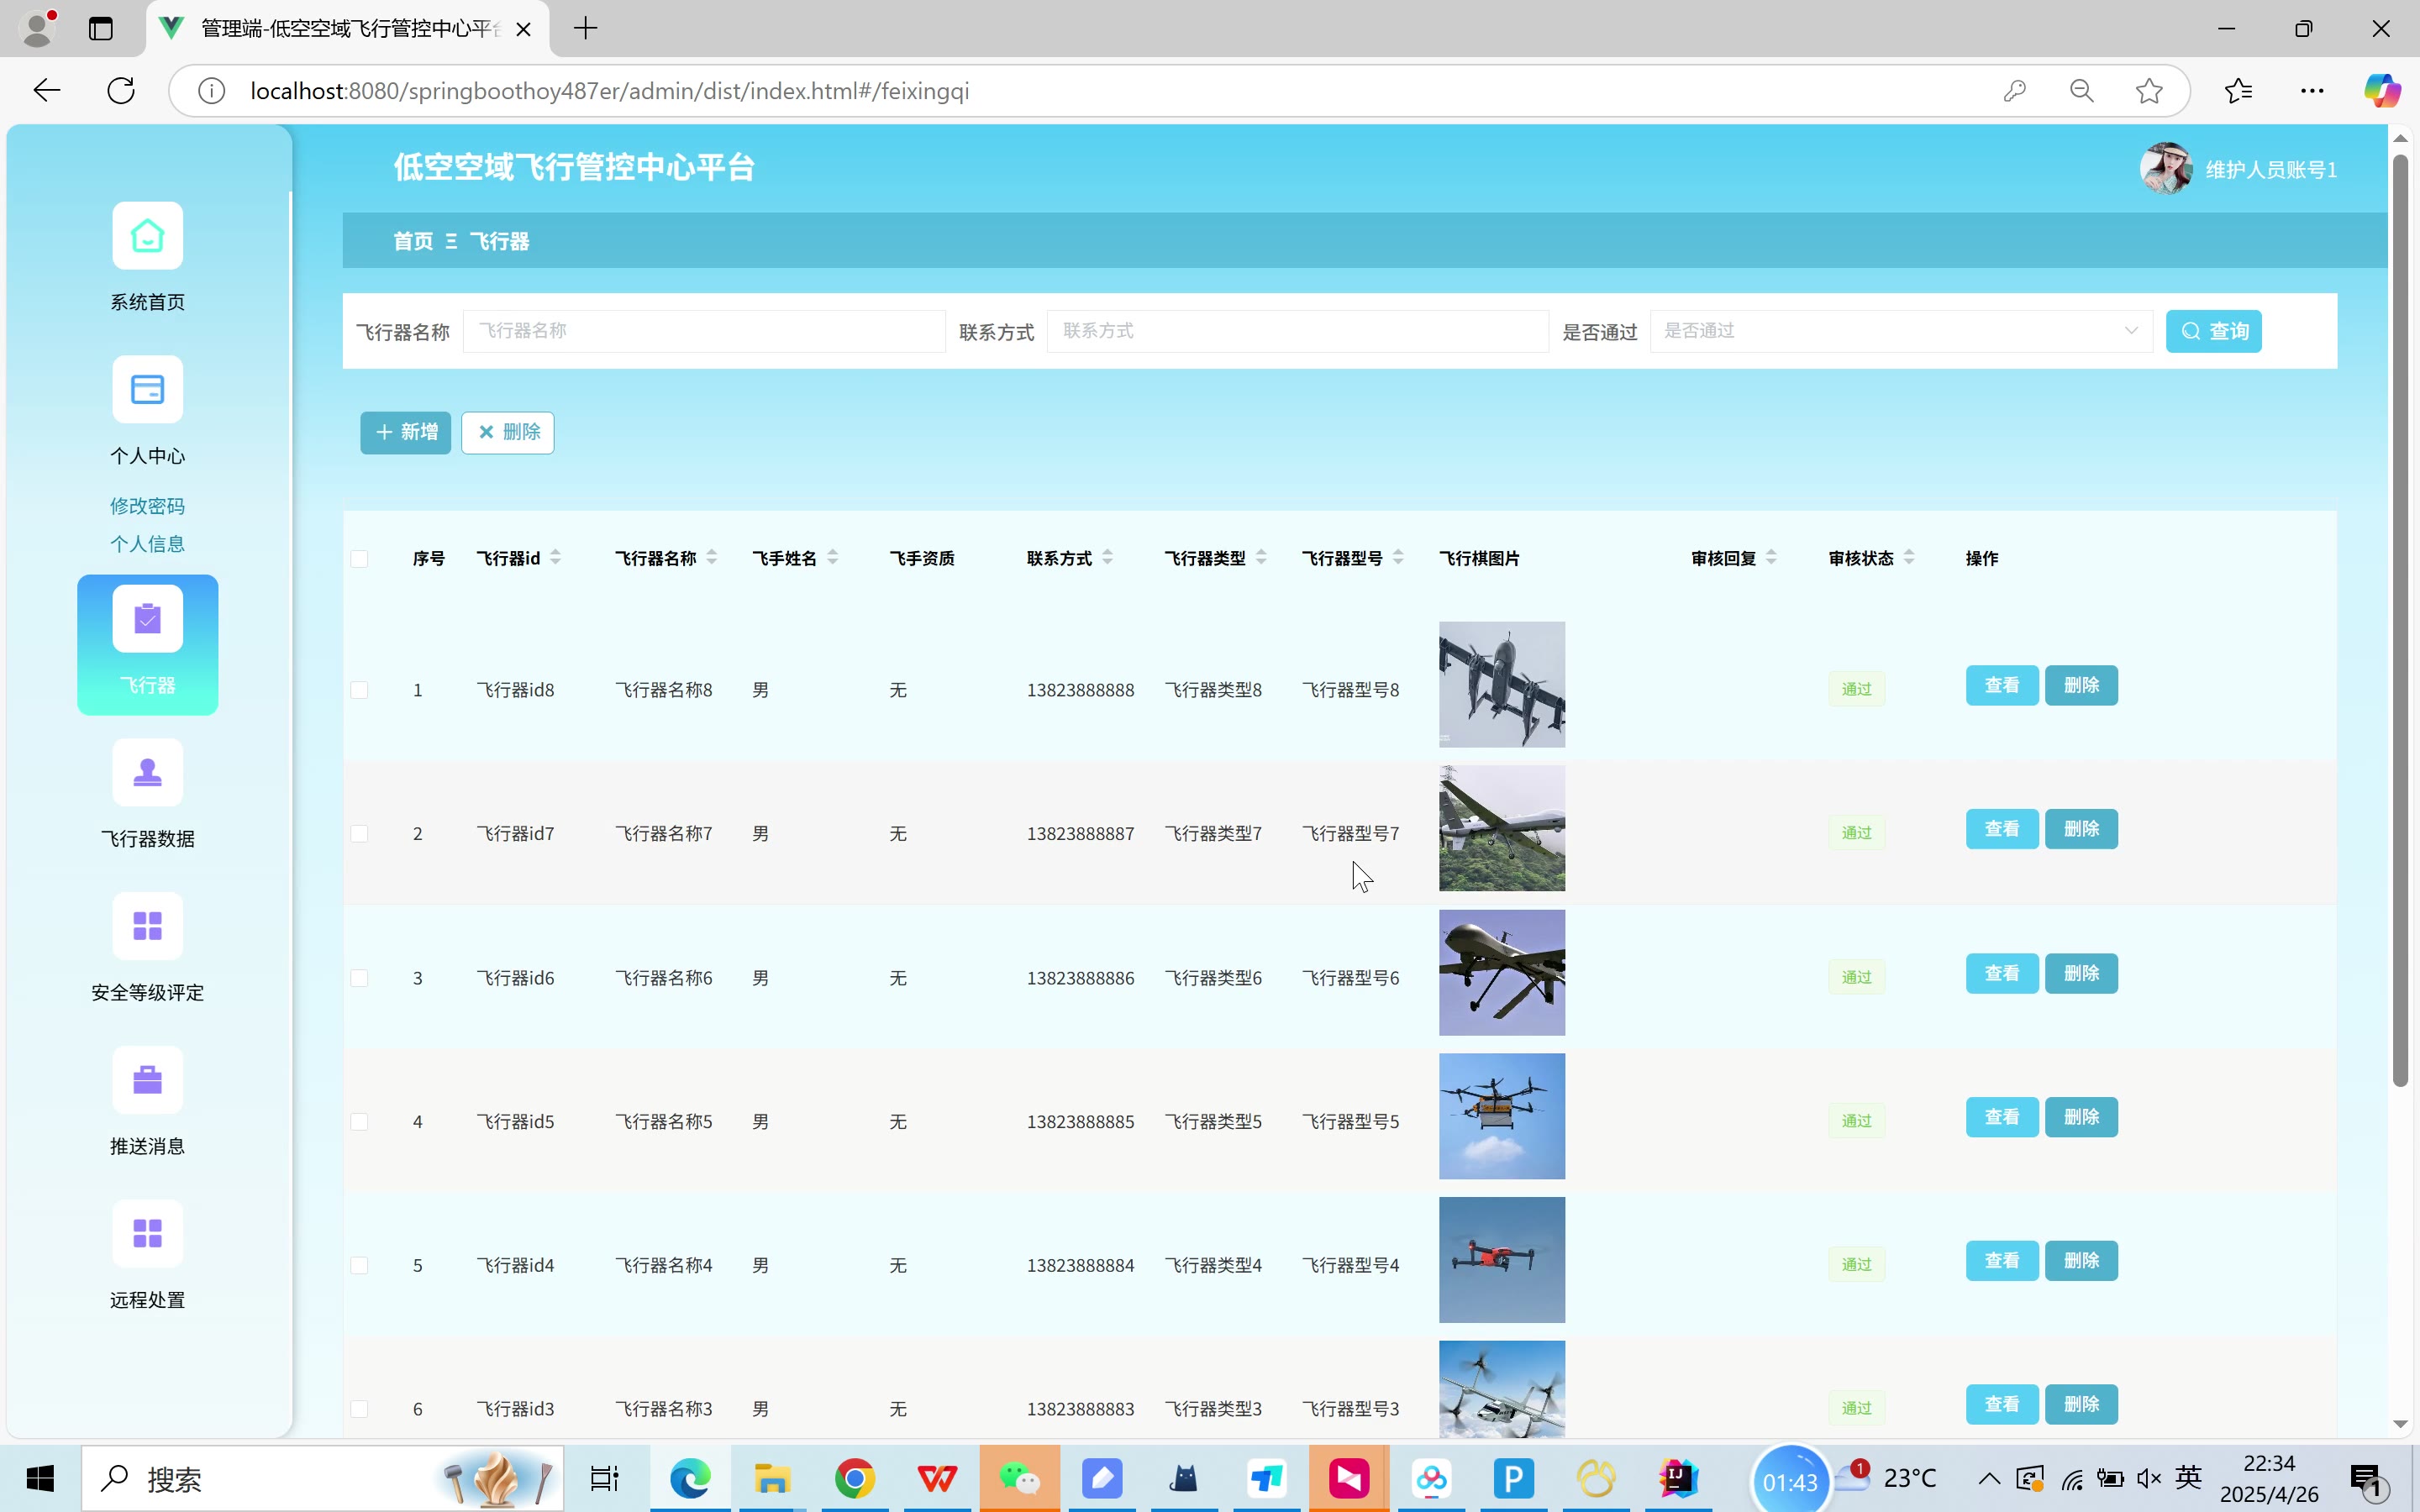This screenshot has width=2420, height=1512.
Task: Check the row for 飞行器id8
Action: point(359,690)
